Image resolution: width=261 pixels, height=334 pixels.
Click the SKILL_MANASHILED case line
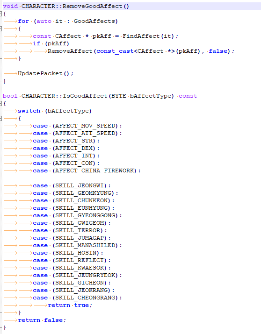tap(77, 246)
